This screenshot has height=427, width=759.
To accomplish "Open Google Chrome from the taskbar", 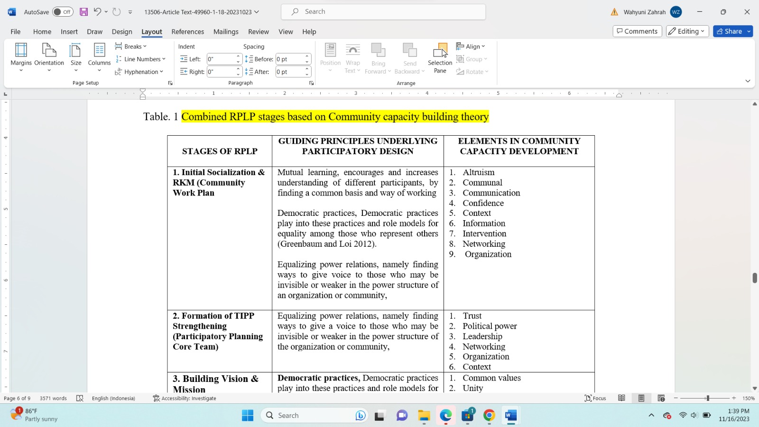I will tap(489, 416).
